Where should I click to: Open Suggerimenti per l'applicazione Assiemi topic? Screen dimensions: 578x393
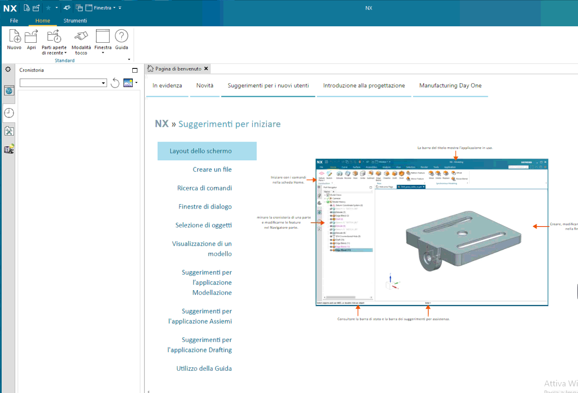pyautogui.click(x=200, y=316)
